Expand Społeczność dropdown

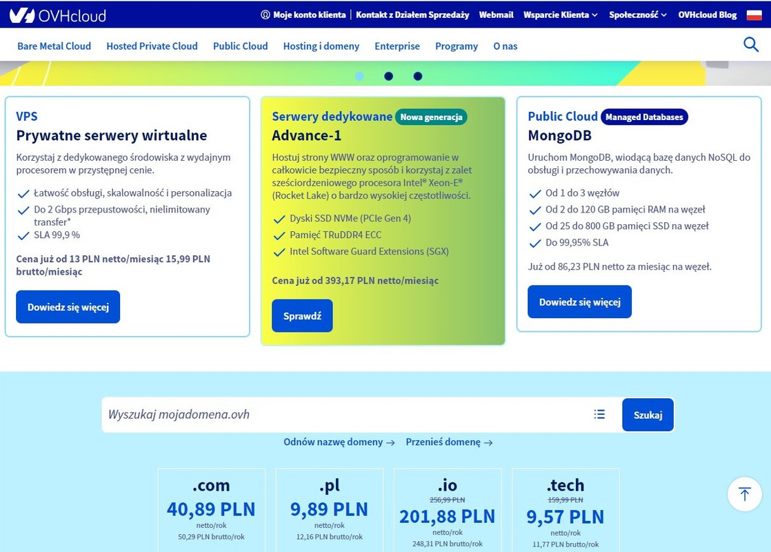pos(638,14)
